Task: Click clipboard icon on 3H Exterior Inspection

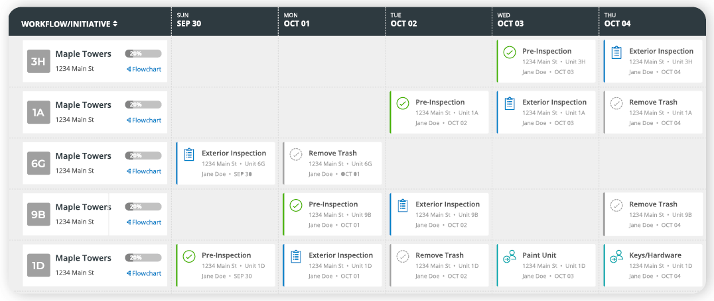Action: pos(616,52)
